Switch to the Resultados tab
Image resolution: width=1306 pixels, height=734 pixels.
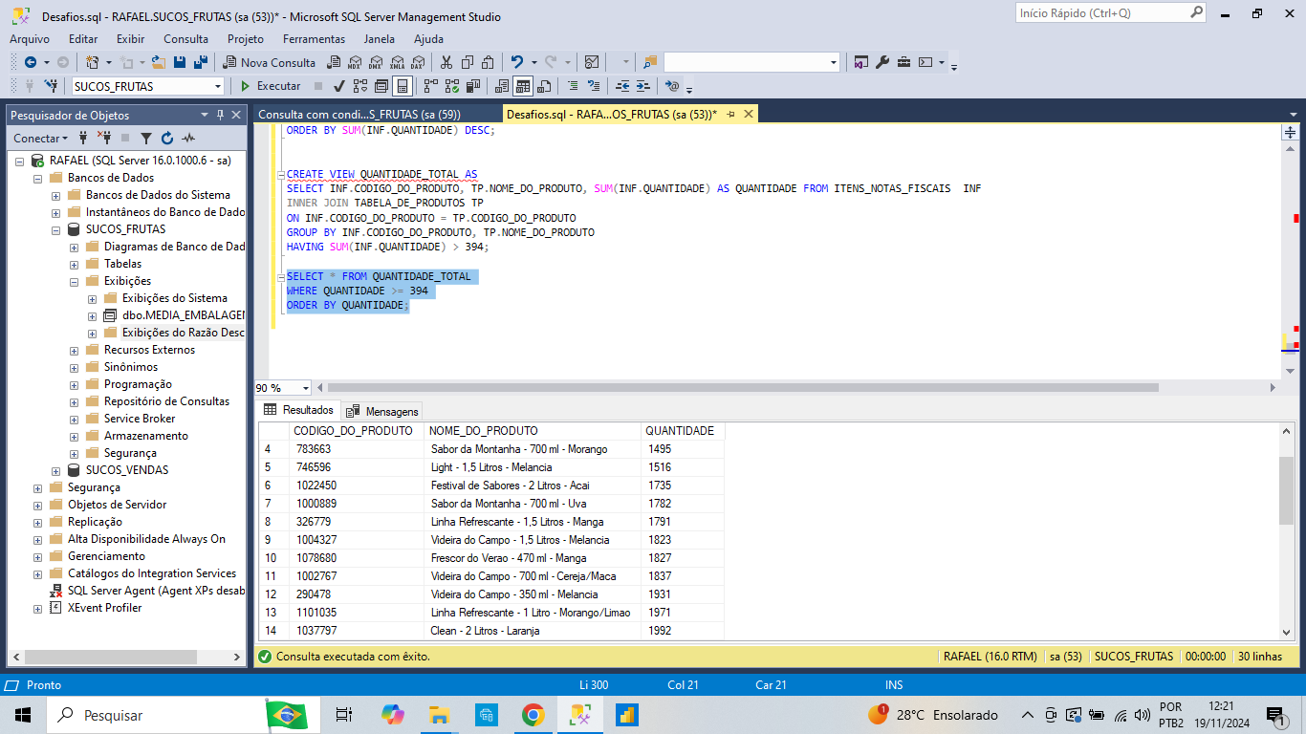tap(298, 410)
